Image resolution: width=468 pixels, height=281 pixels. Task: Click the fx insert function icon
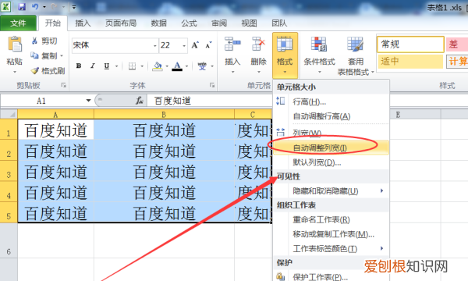click(x=140, y=101)
